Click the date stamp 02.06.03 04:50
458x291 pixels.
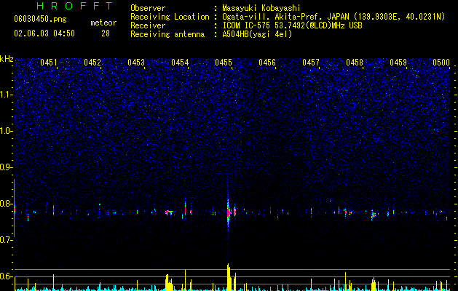(x=44, y=33)
